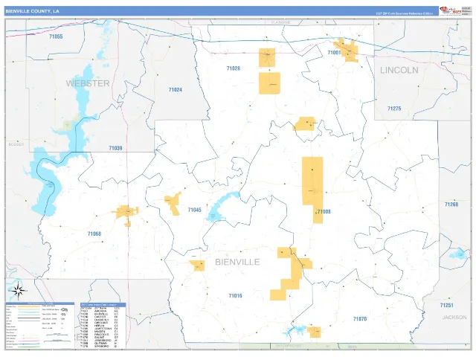Click the CLAIBORNE parish label
The height and width of the screenshot is (357, 476).
[x=281, y=22]
